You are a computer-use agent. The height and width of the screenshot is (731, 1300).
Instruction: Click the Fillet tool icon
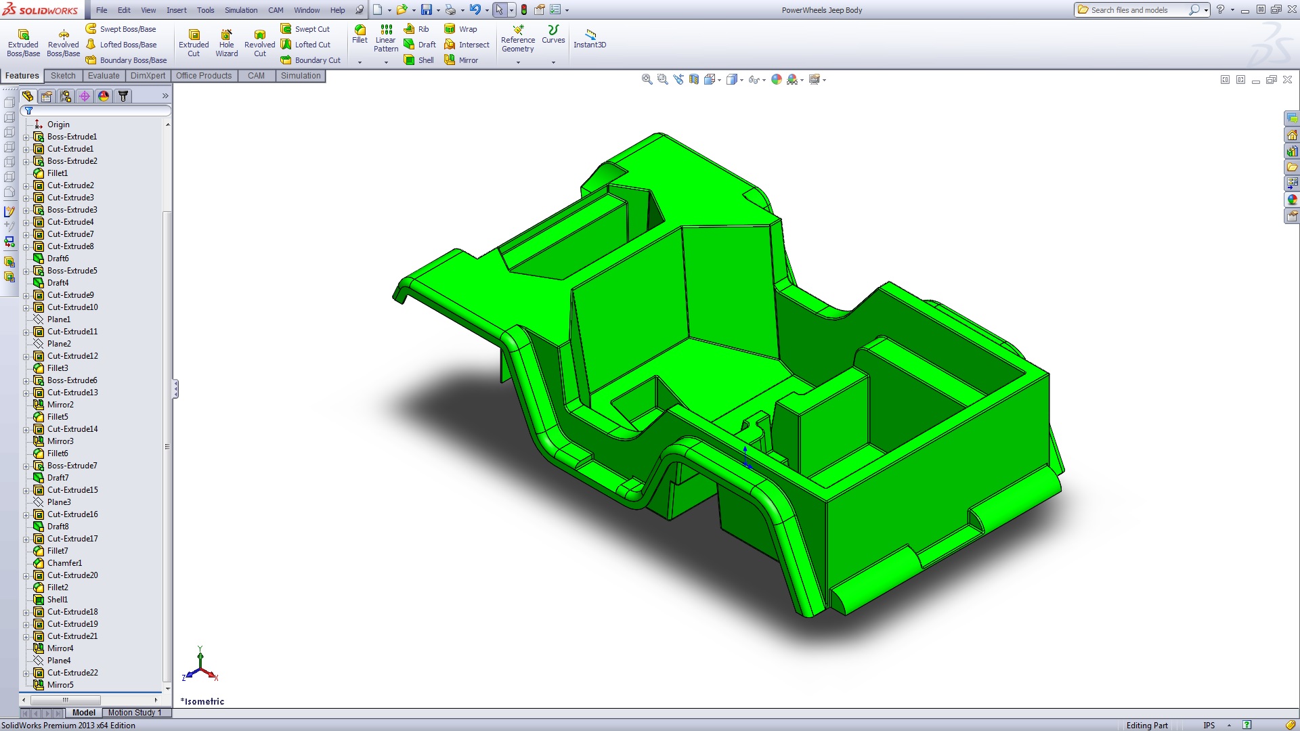(x=360, y=34)
